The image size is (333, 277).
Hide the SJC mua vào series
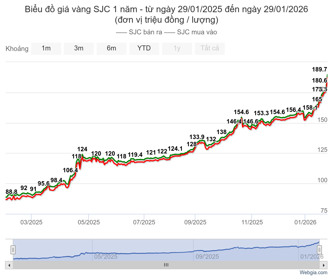191,32
